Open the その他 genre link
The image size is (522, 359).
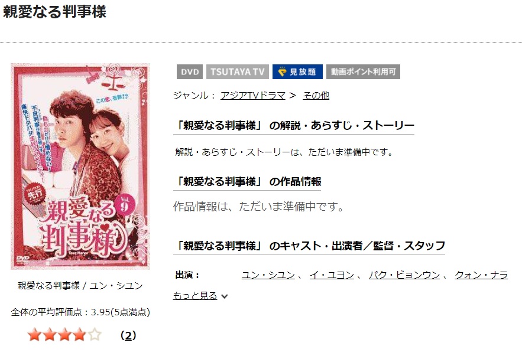pos(316,96)
